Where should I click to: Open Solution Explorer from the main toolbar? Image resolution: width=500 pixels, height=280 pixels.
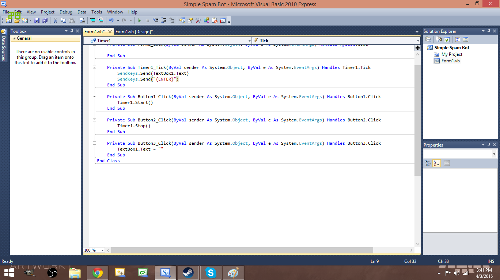182,20
